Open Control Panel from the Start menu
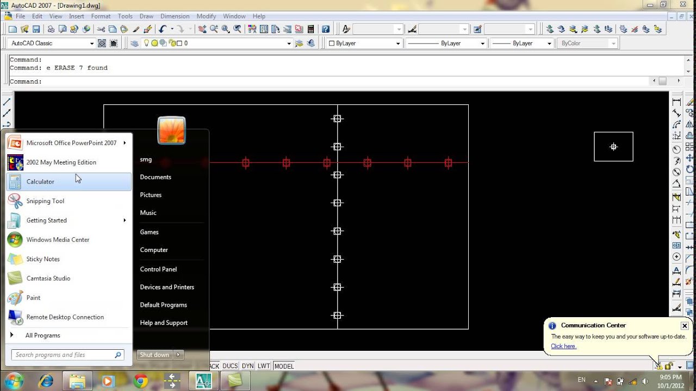The image size is (696, 391). (158, 269)
